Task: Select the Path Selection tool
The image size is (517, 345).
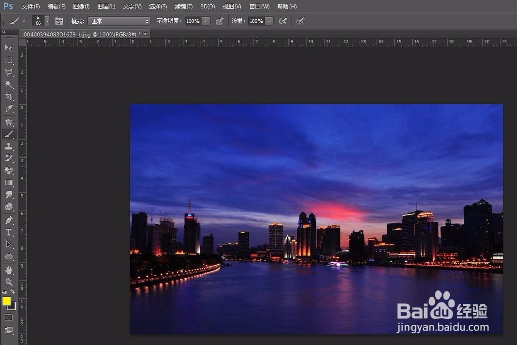Action: click(x=9, y=244)
